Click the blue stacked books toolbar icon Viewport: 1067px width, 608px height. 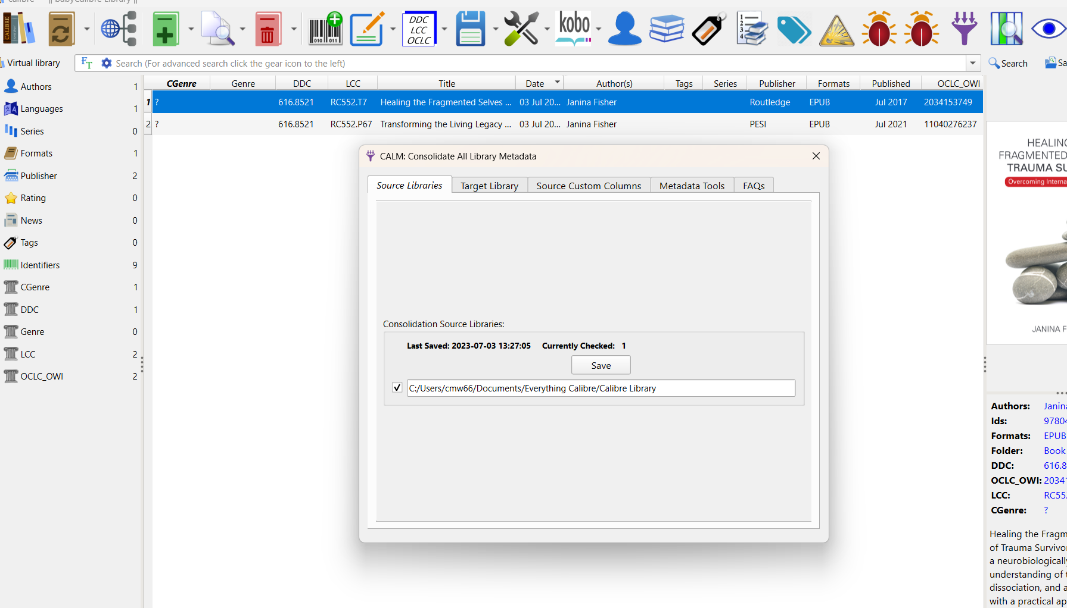[667, 29]
